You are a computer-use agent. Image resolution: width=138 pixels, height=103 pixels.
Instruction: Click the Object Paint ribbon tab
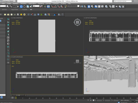[14, 9]
